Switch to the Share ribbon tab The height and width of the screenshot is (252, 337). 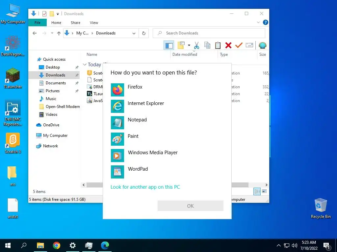(x=75, y=23)
